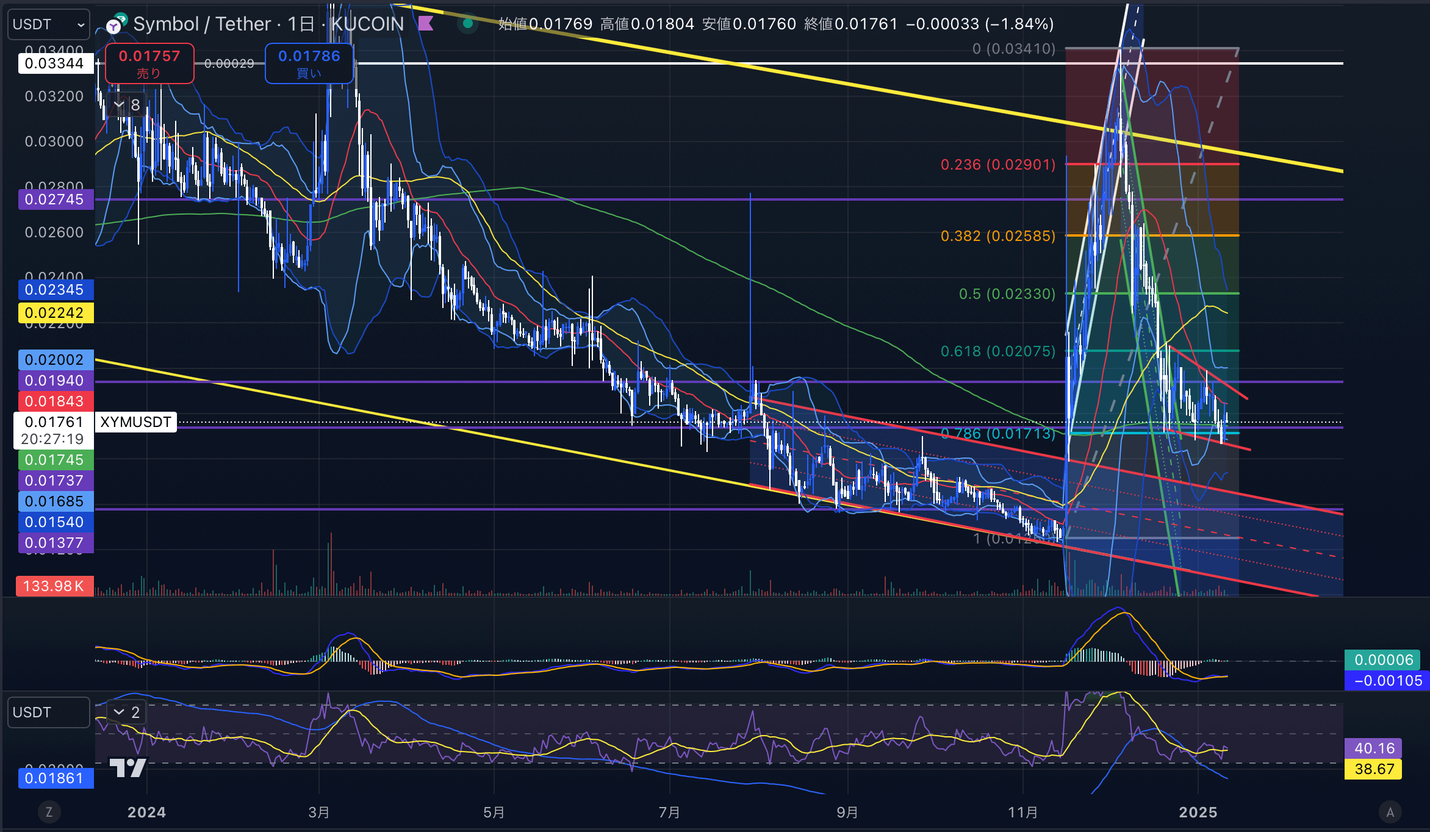Click the 133.98K volume label
This screenshot has height=832, width=1430.
[x=54, y=586]
